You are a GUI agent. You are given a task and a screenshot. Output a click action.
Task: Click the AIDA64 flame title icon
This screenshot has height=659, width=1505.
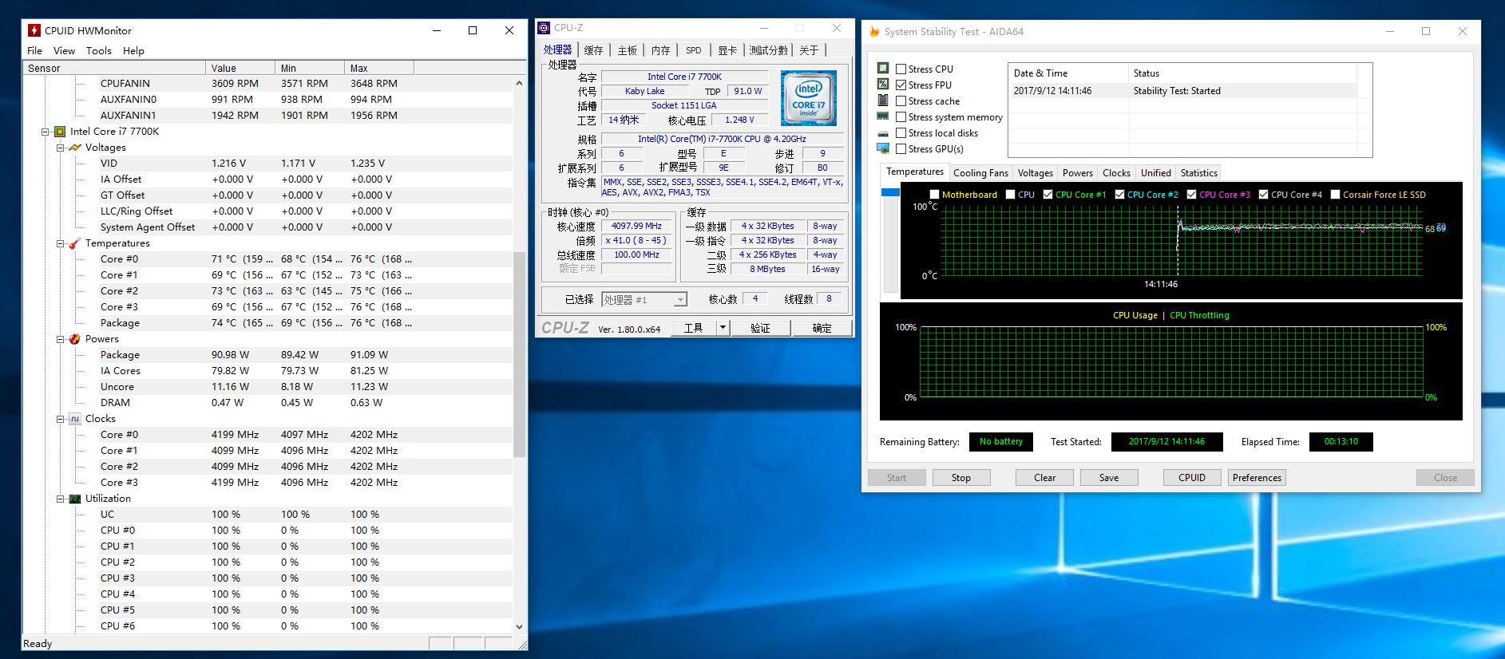[874, 32]
